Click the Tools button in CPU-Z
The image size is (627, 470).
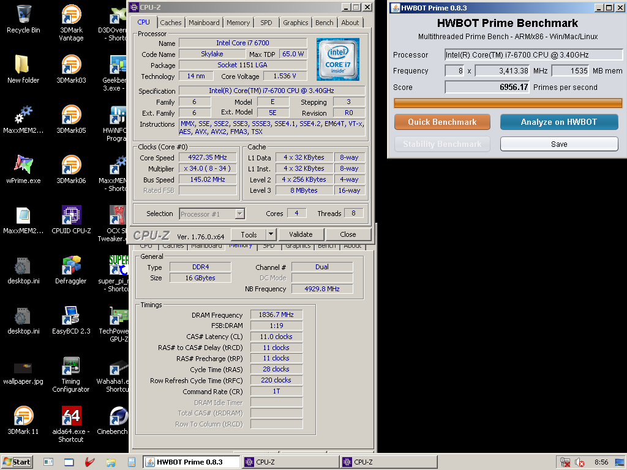pyautogui.click(x=249, y=234)
